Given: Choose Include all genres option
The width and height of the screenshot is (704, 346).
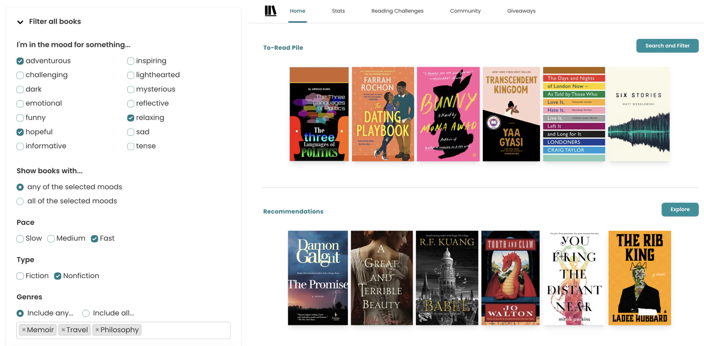Looking at the screenshot, I should 85,313.
